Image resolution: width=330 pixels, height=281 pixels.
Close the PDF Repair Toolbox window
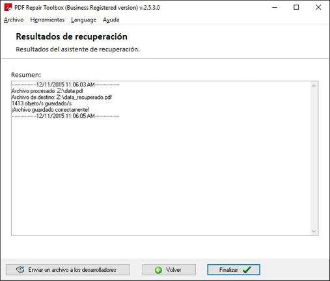tap(318, 7)
